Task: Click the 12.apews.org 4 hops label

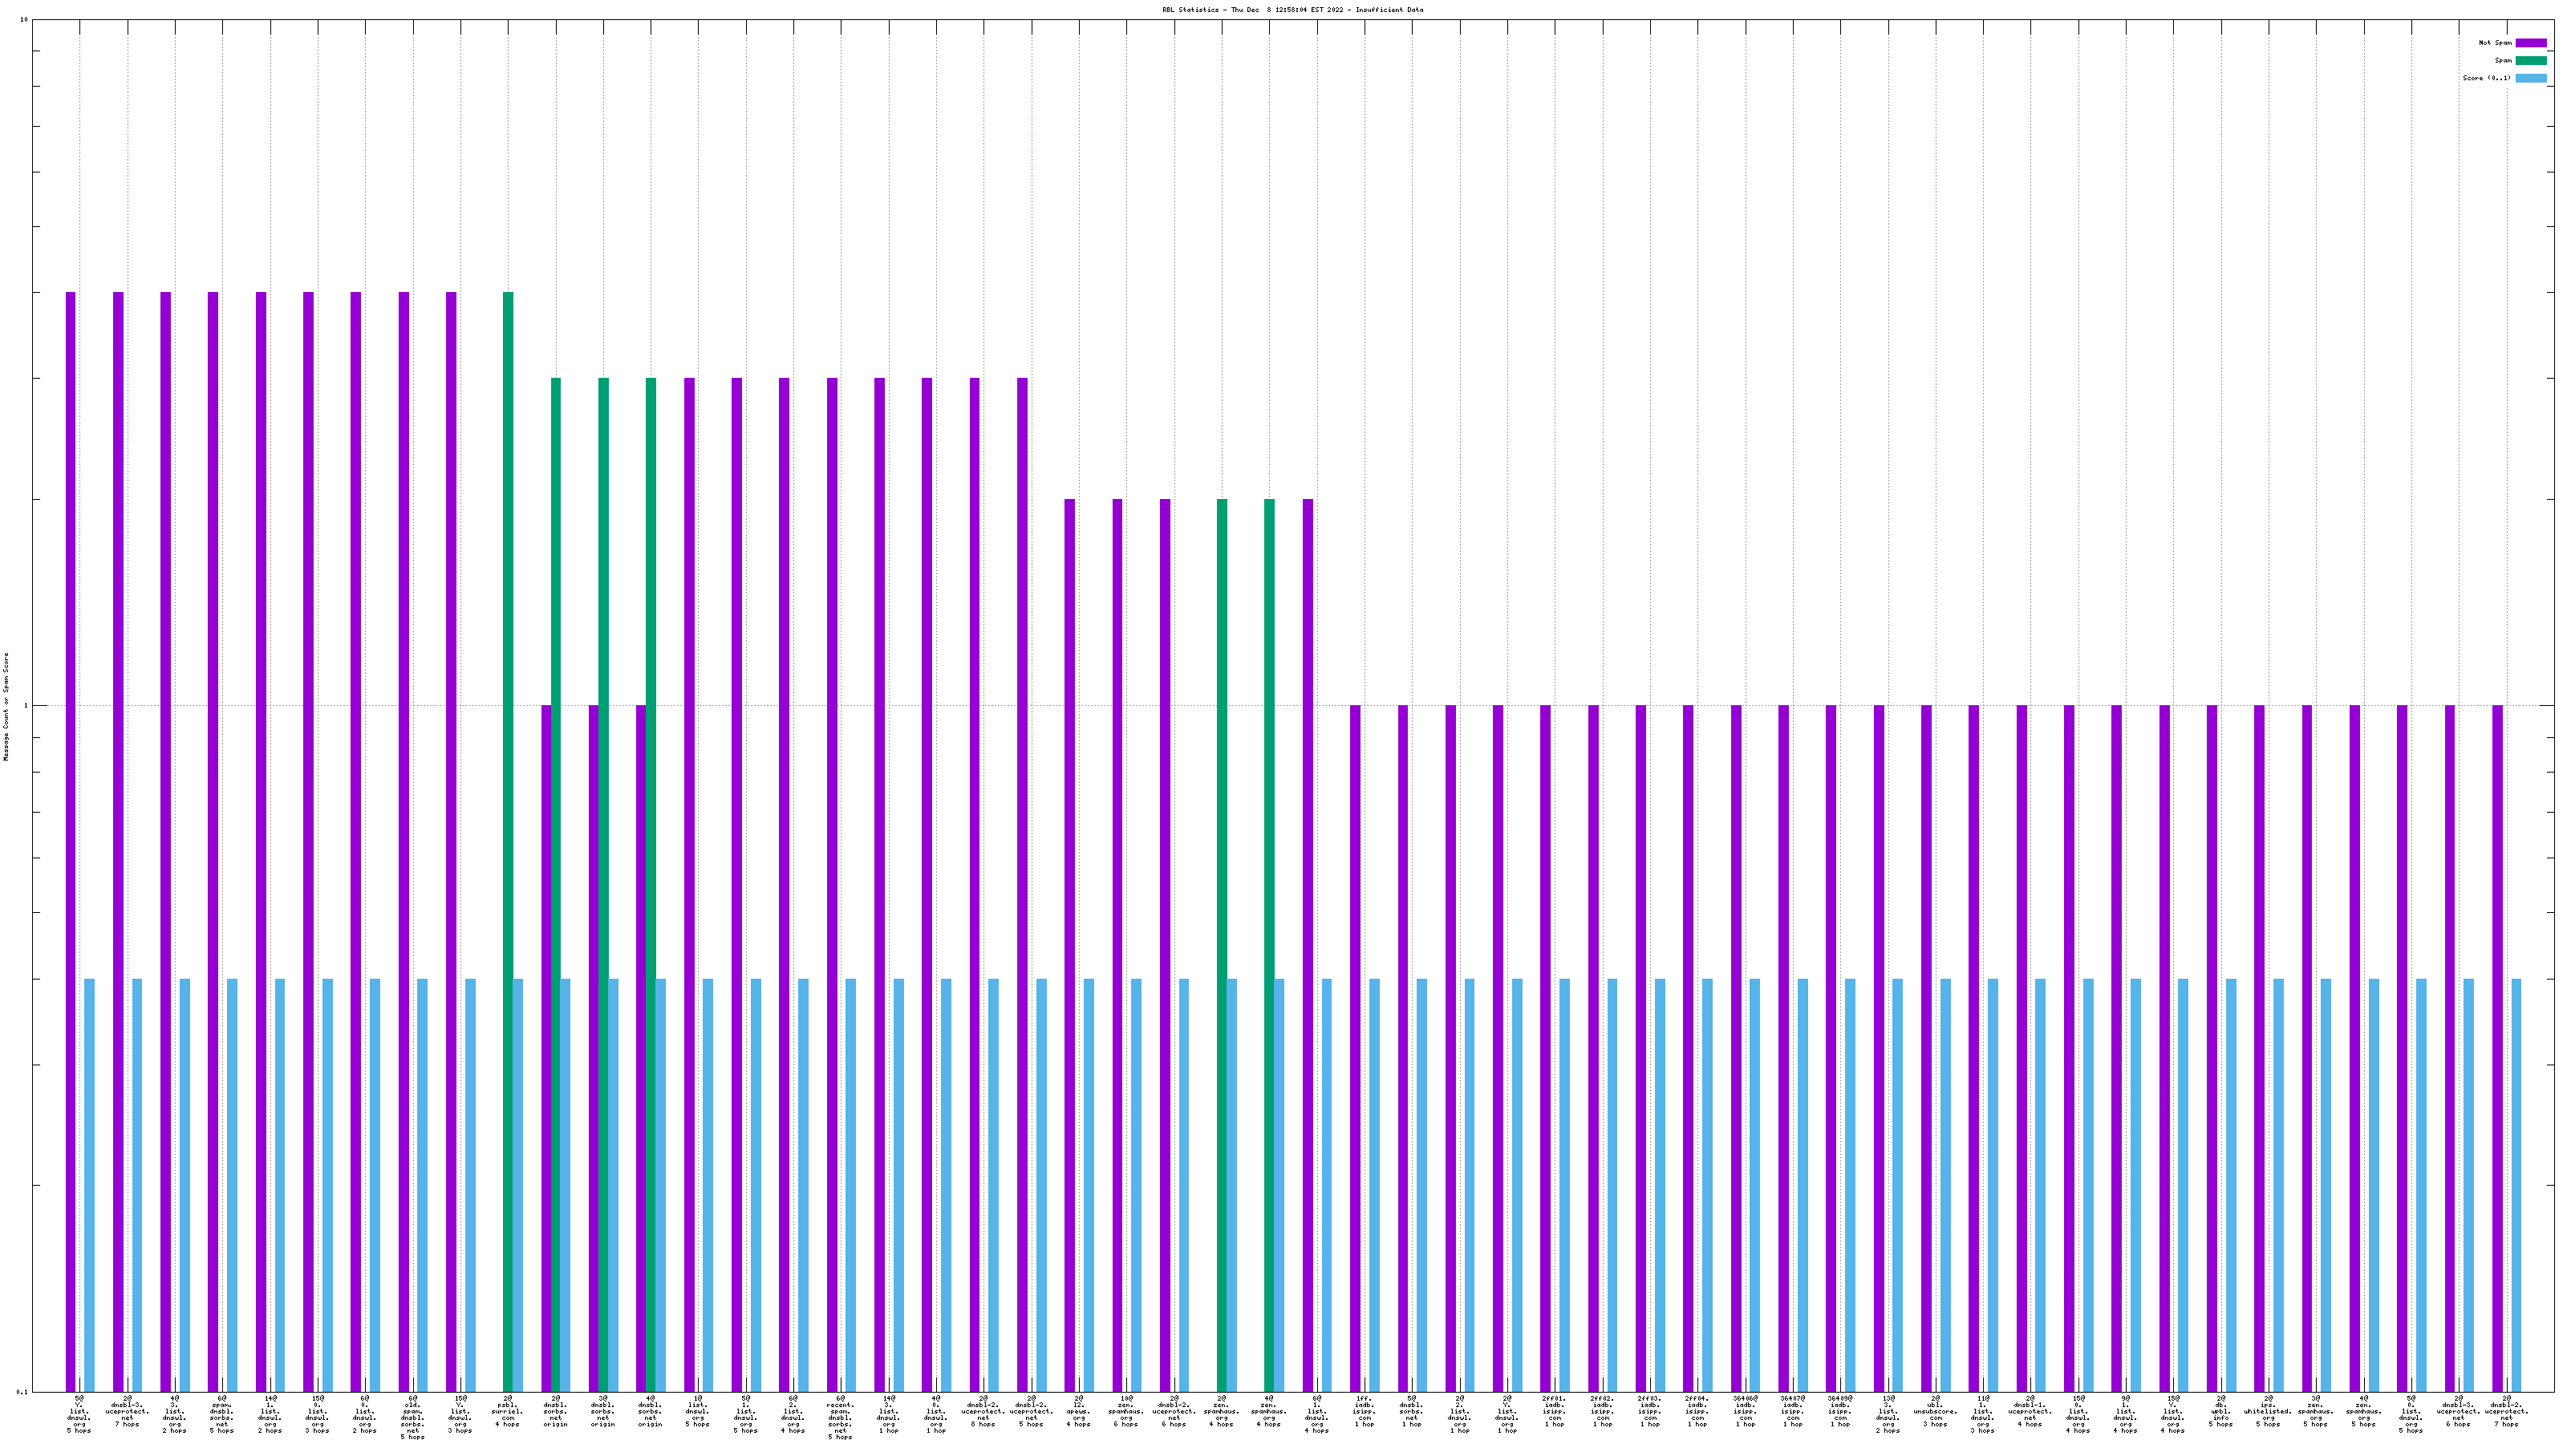Action: click(1078, 1411)
